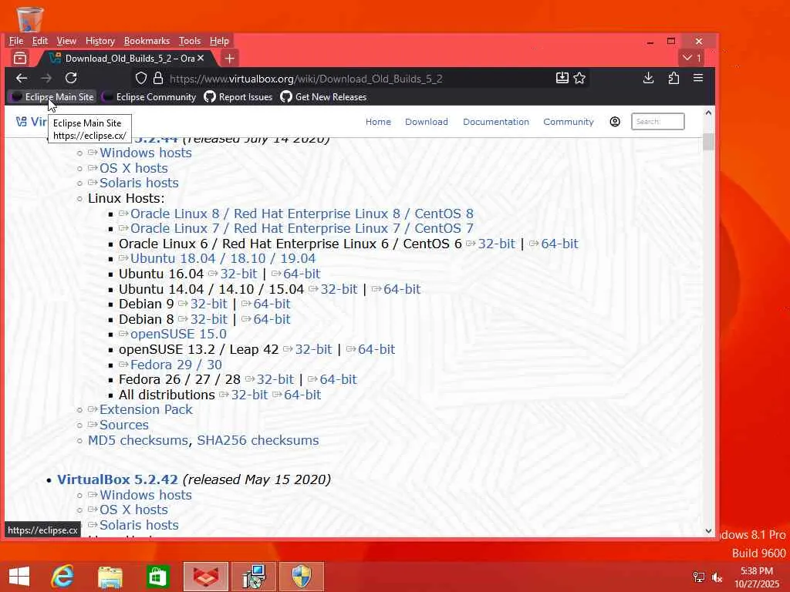Expand the list all tabs dropdown
Viewport: 790px width, 592px height.
(x=692, y=58)
